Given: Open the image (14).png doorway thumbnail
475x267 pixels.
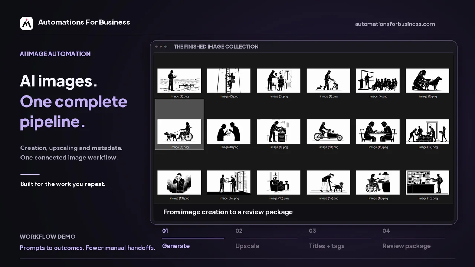Looking at the screenshot, I should 229,182.
